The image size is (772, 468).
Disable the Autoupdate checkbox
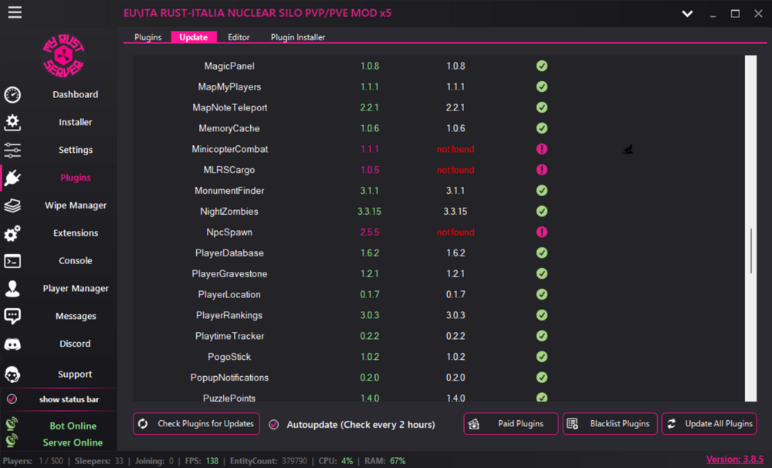274,424
